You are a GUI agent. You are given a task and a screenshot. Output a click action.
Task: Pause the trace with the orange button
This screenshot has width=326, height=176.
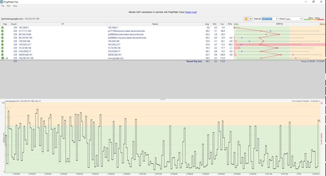(x=246, y=19)
